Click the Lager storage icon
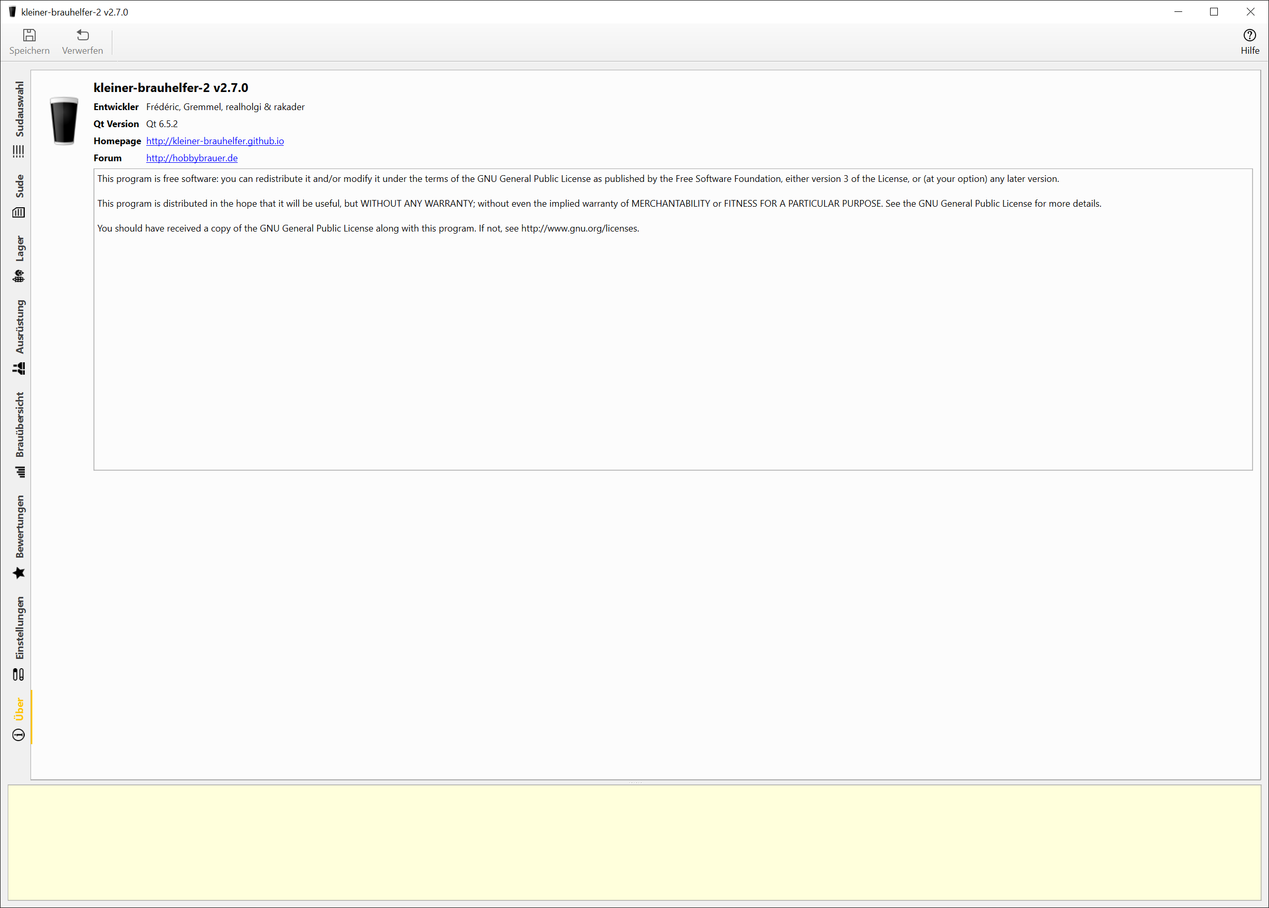Screen dimensions: 1269x908 pos(19,276)
